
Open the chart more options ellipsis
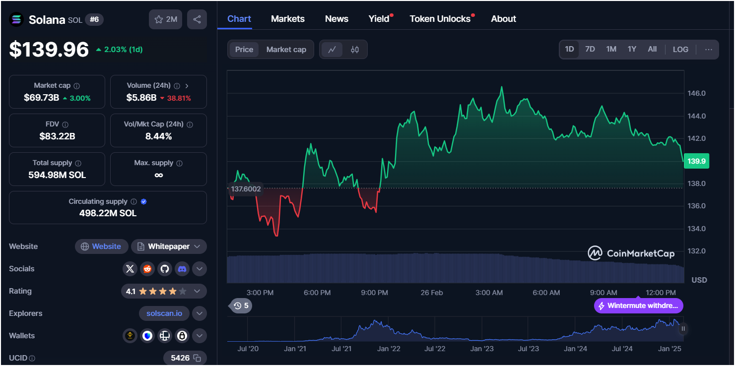pyautogui.click(x=708, y=50)
